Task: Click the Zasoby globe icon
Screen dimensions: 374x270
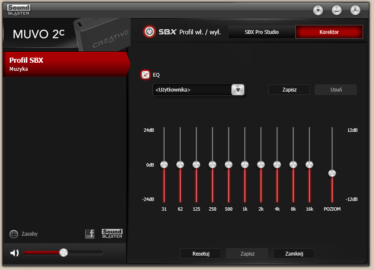Action: point(14,234)
